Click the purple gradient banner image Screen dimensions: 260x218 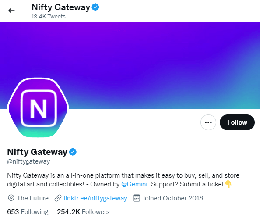coord(130,65)
